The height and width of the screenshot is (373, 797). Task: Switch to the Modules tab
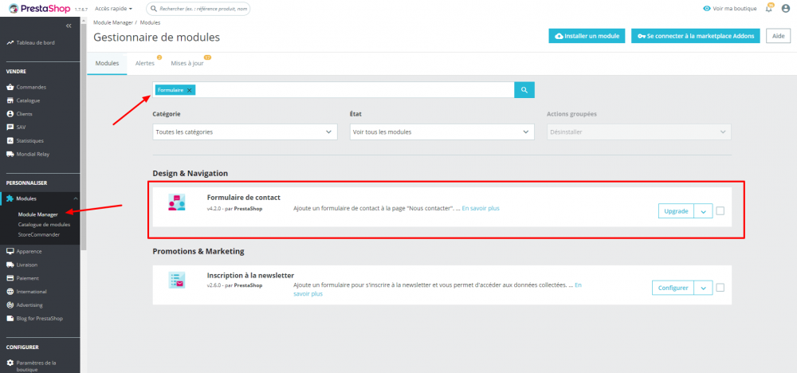coord(108,64)
